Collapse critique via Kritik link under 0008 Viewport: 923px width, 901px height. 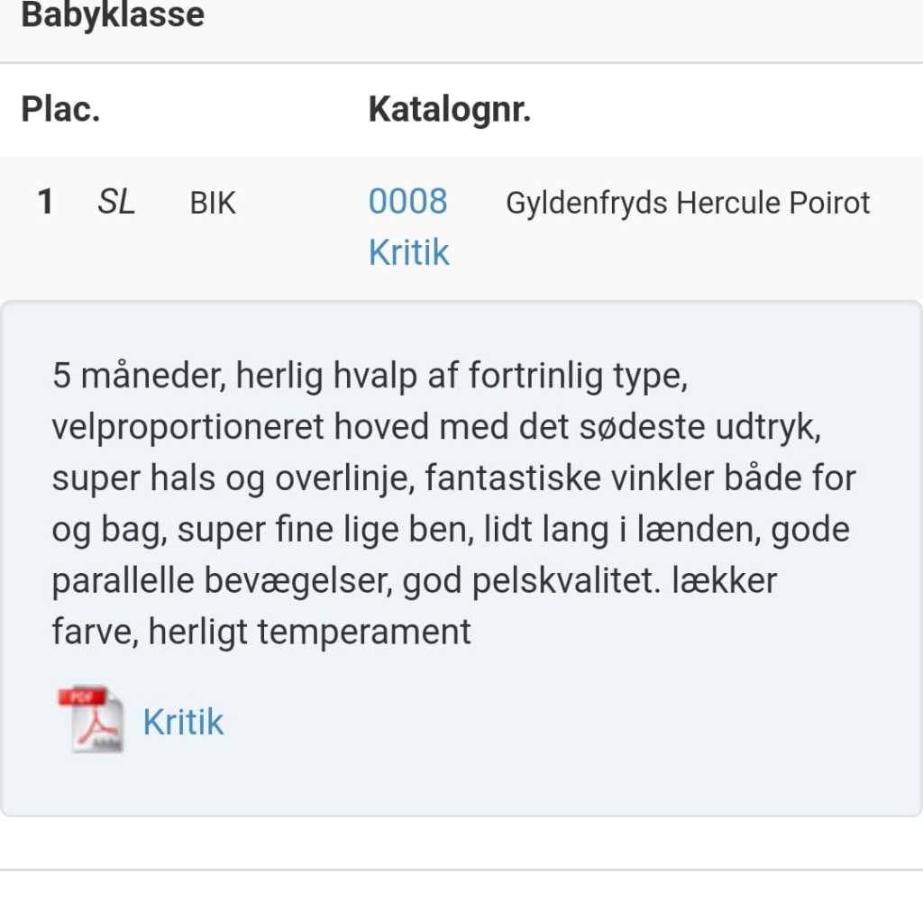[408, 252]
